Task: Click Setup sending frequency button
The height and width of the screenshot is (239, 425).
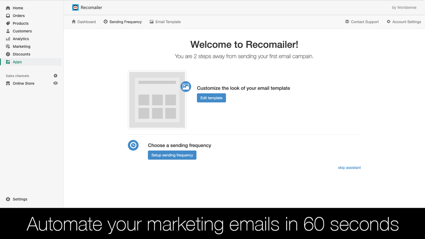Action: (x=172, y=155)
